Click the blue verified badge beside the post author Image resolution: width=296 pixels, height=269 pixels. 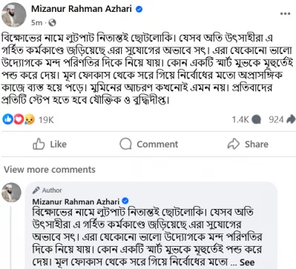click(x=139, y=9)
